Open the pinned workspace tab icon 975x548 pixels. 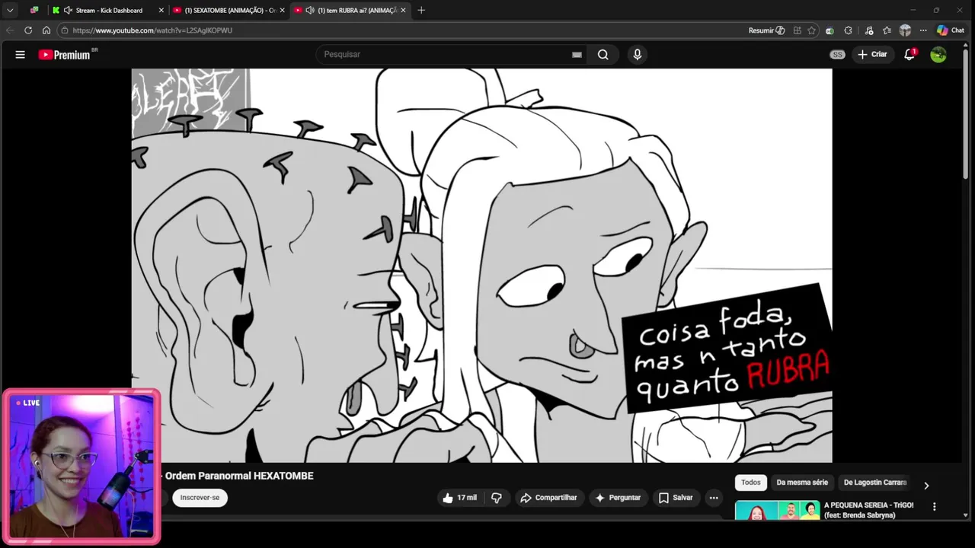34,10
